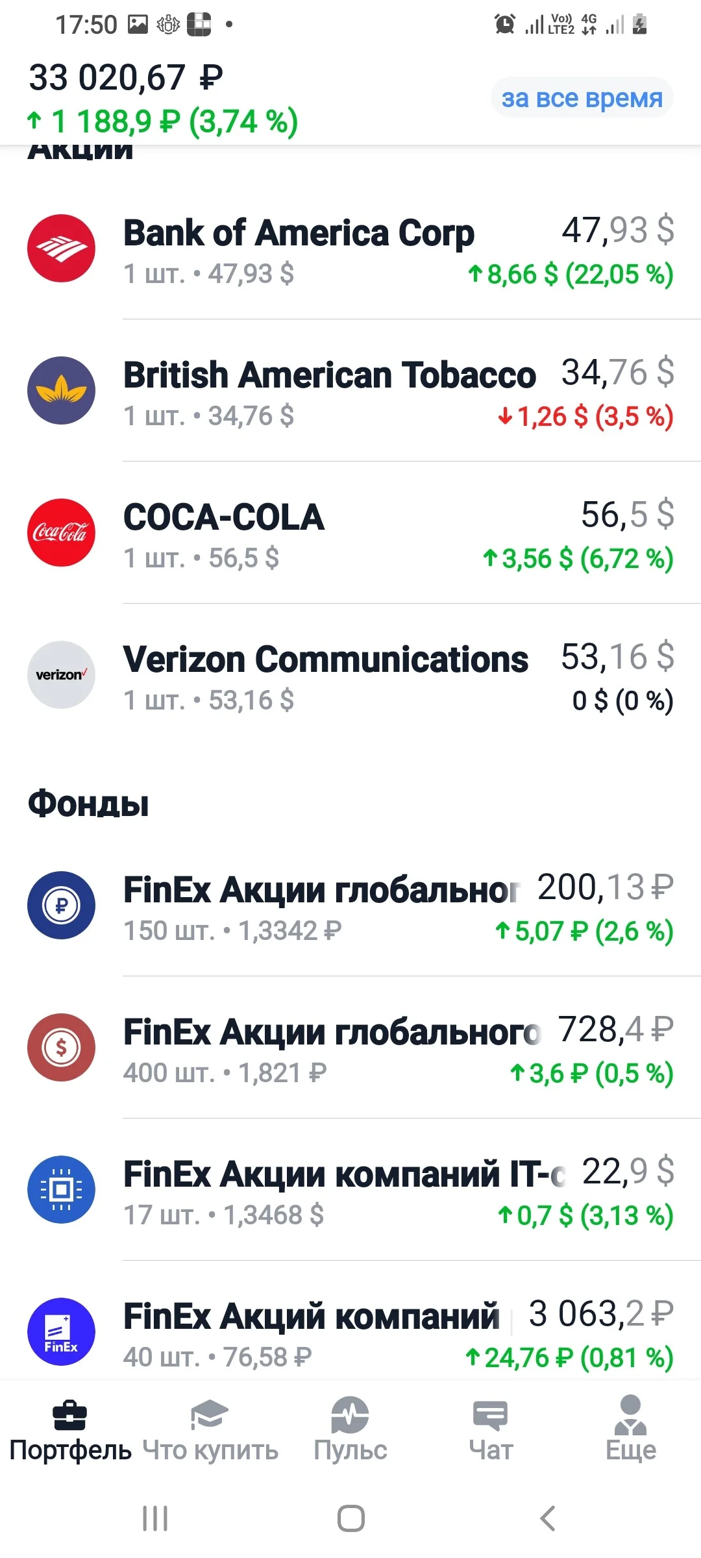The image size is (701, 1558).
Task: Tap total portfolio value 33 020,67 ₽
Action: tap(126, 78)
